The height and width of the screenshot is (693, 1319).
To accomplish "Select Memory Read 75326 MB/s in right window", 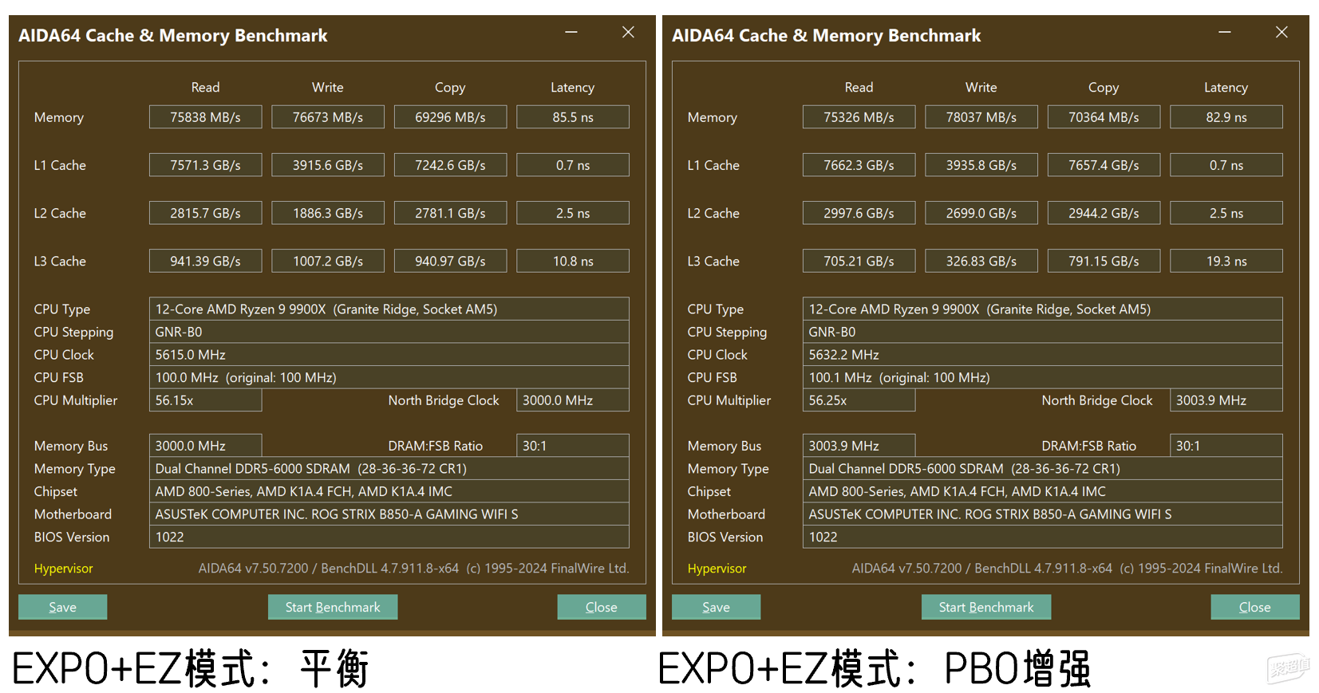I will [859, 117].
